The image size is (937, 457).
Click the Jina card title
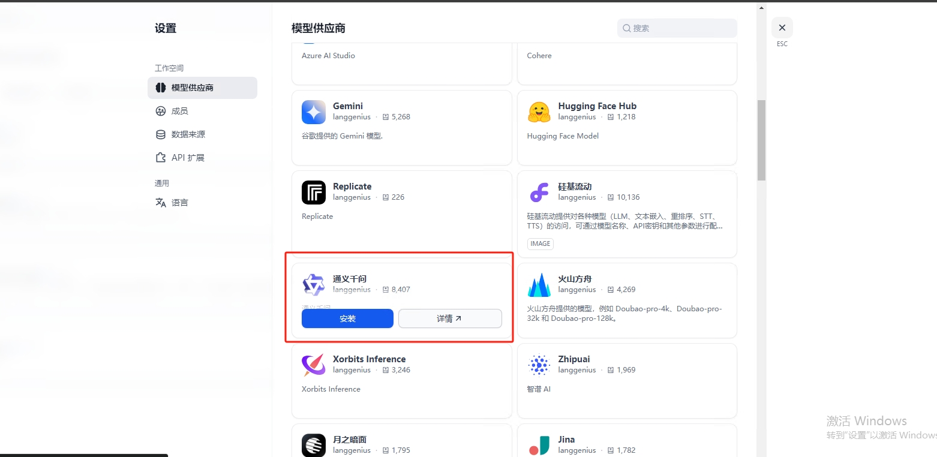tap(566, 440)
